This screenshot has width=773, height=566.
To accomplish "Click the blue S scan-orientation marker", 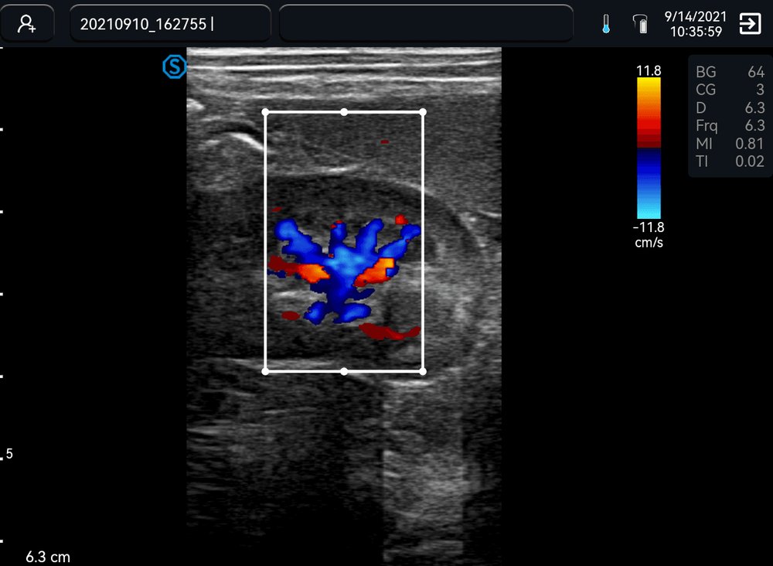I will pyautogui.click(x=175, y=66).
